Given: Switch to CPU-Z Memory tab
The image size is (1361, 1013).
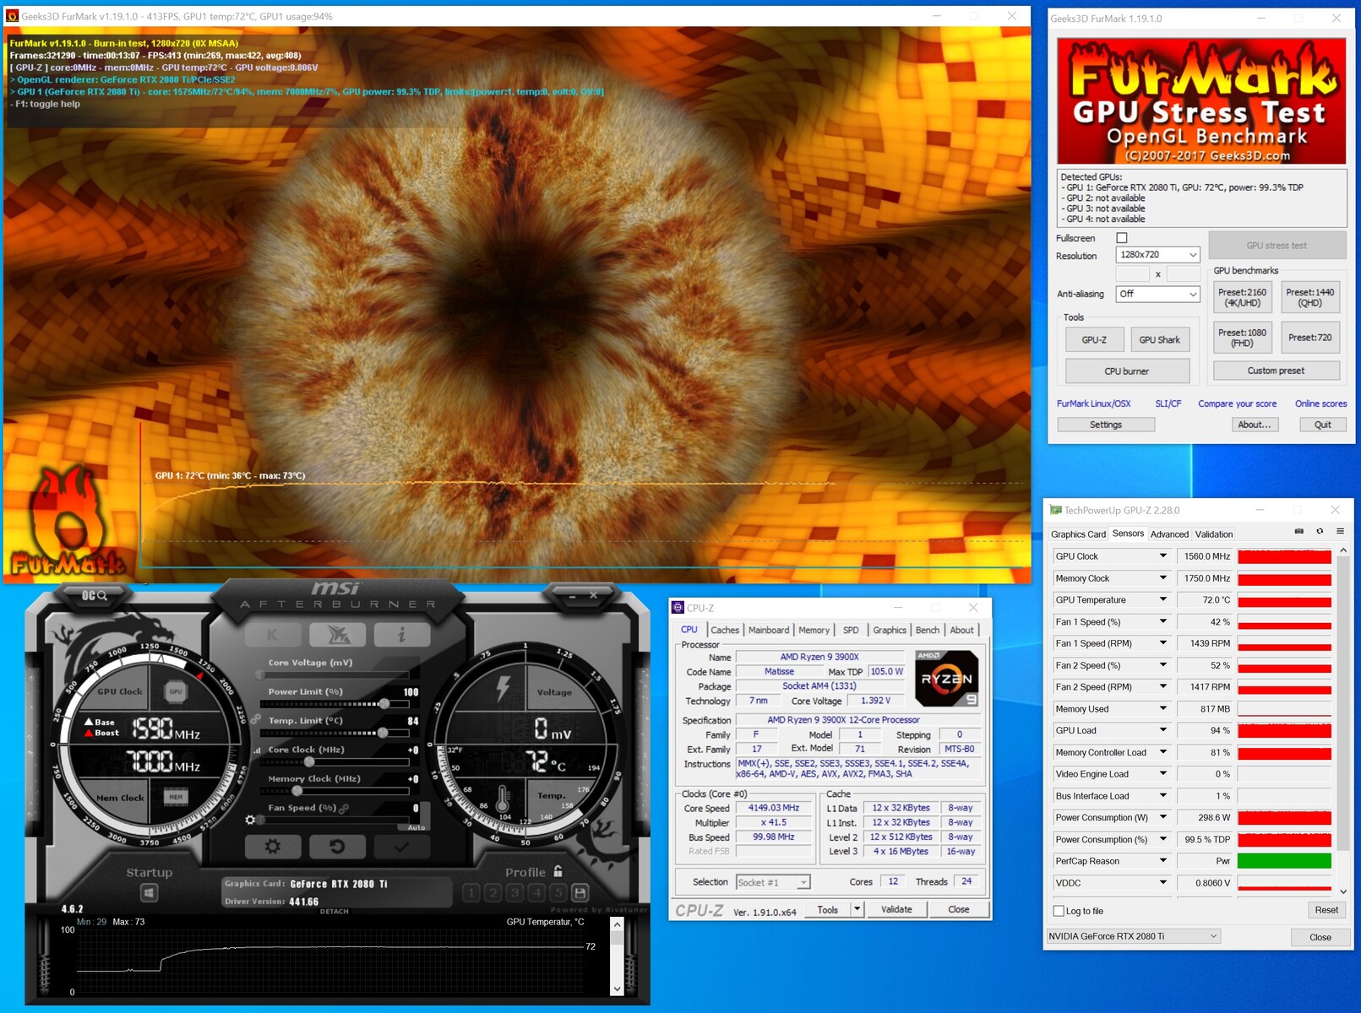Looking at the screenshot, I should (x=814, y=630).
